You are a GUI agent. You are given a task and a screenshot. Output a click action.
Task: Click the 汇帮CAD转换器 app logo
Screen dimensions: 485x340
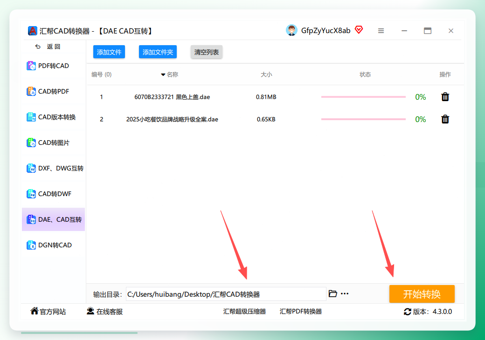pos(33,31)
